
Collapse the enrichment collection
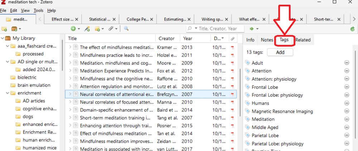tap(8, 93)
